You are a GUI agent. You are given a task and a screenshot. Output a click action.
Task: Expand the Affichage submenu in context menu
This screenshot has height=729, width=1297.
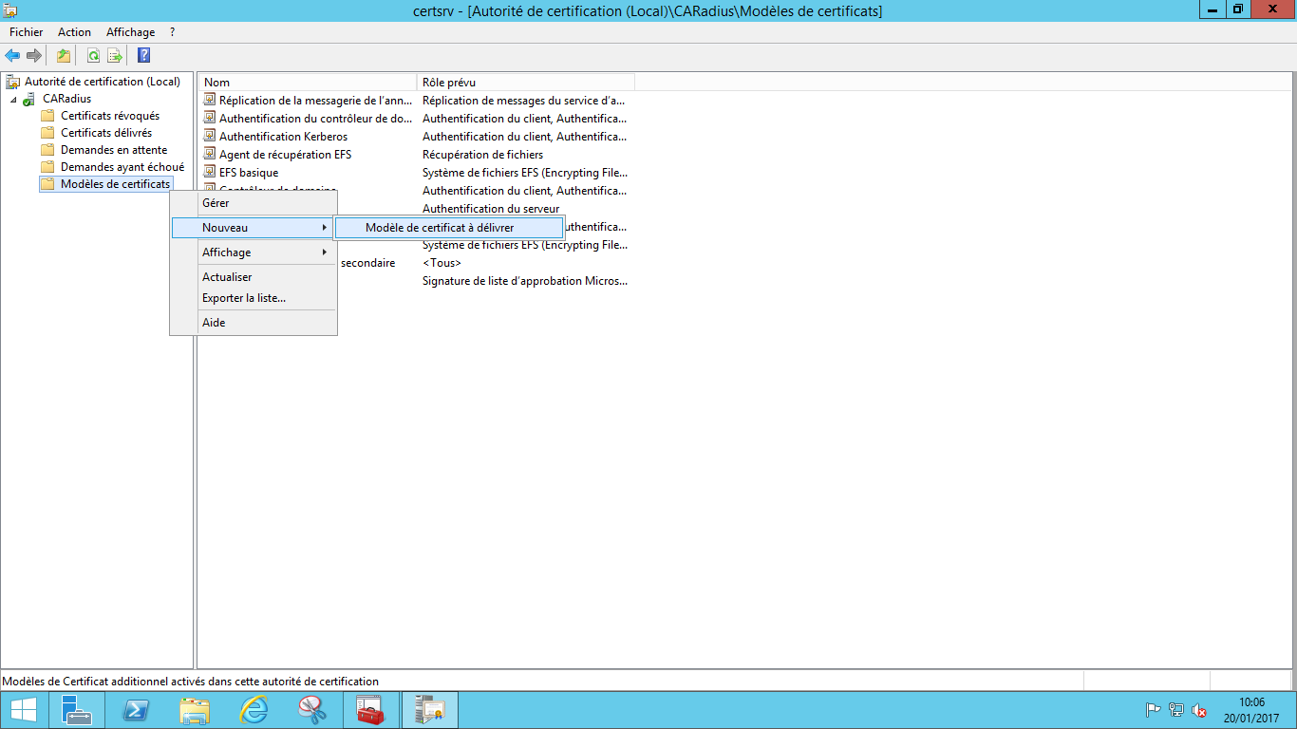coord(253,252)
